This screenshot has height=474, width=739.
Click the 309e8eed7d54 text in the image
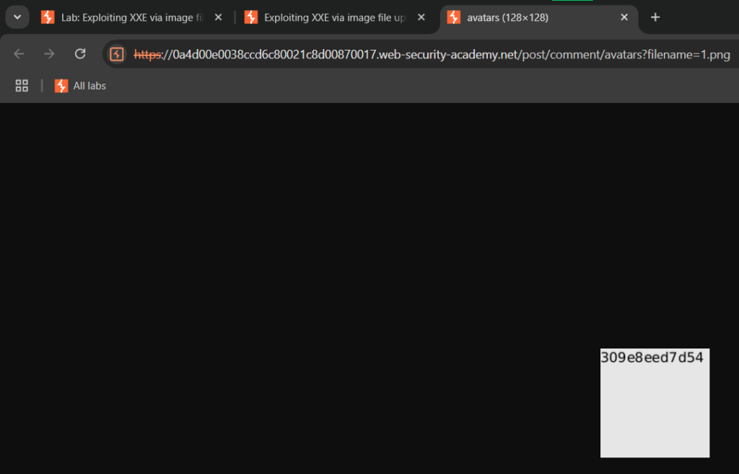tap(652, 358)
